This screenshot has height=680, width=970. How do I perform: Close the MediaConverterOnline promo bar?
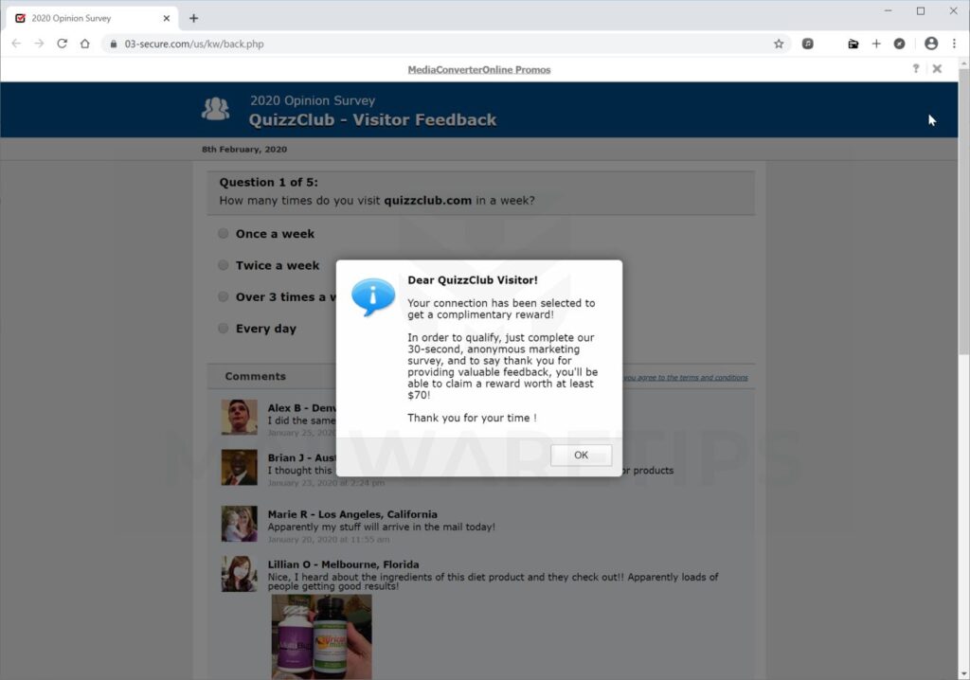937,69
